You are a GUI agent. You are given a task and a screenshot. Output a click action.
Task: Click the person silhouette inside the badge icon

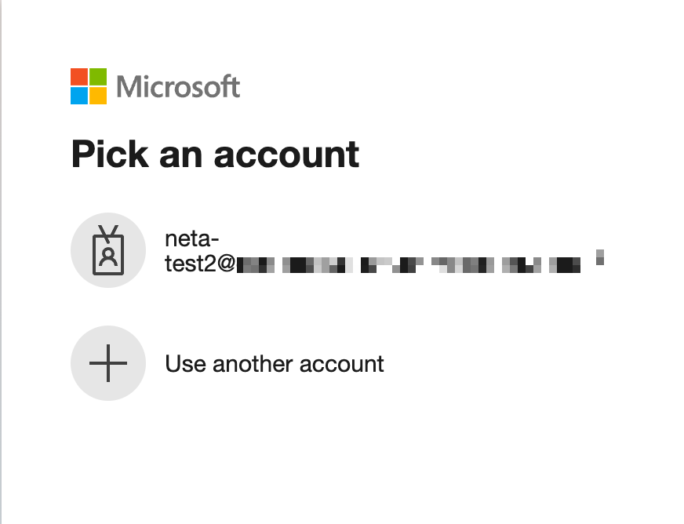[108, 257]
